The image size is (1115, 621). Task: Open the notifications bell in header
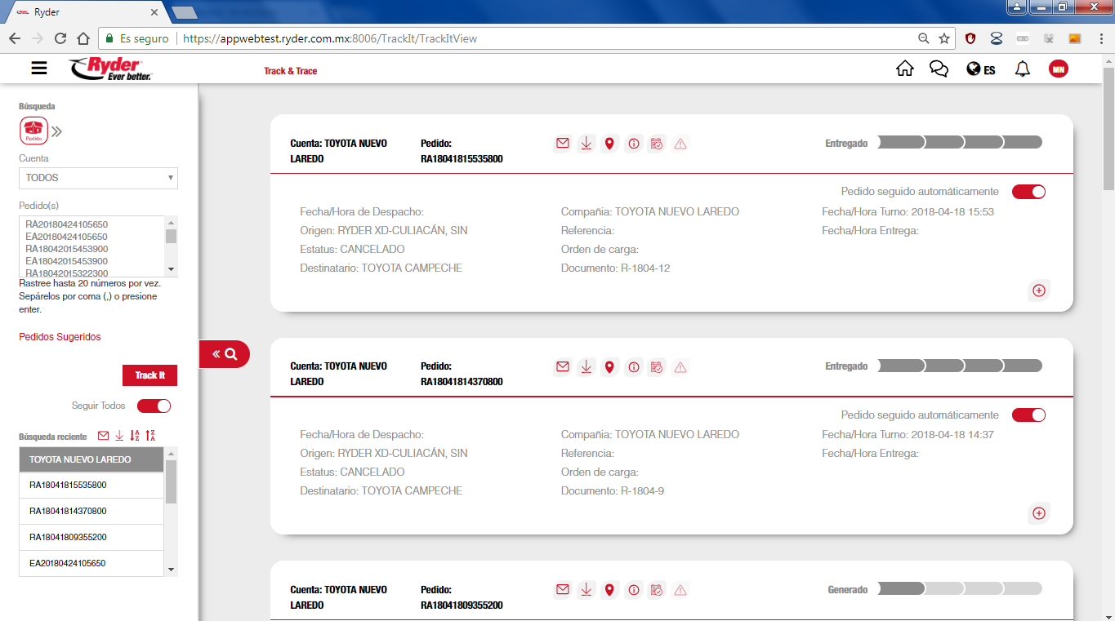click(x=1022, y=69)
